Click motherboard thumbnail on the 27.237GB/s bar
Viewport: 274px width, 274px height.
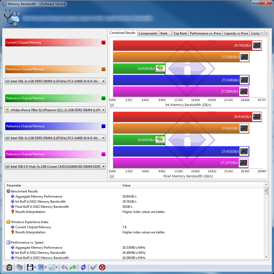(243, 163)
